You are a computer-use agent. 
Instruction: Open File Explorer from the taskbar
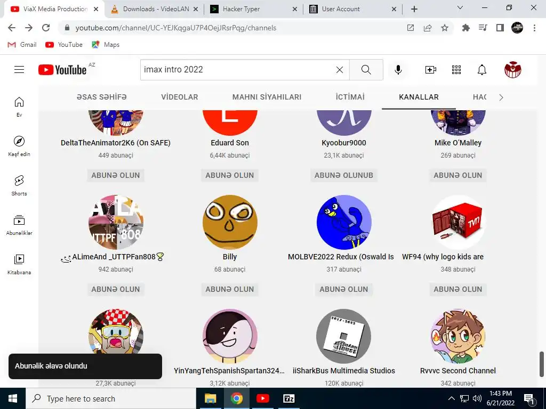(x=210, y=398)
